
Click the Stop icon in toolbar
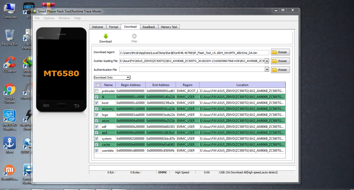[x=134, y=38]
